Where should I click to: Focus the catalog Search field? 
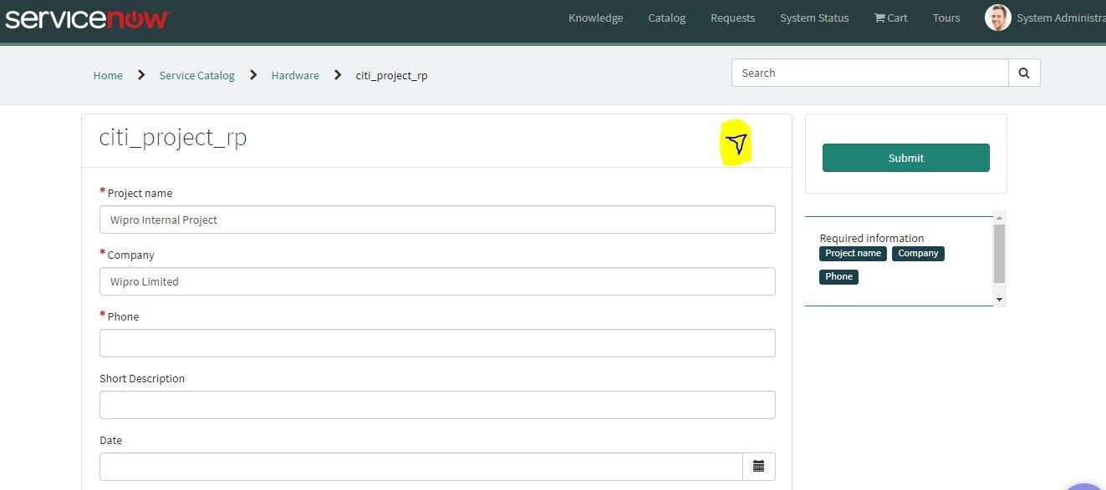(x=870, y=73)
